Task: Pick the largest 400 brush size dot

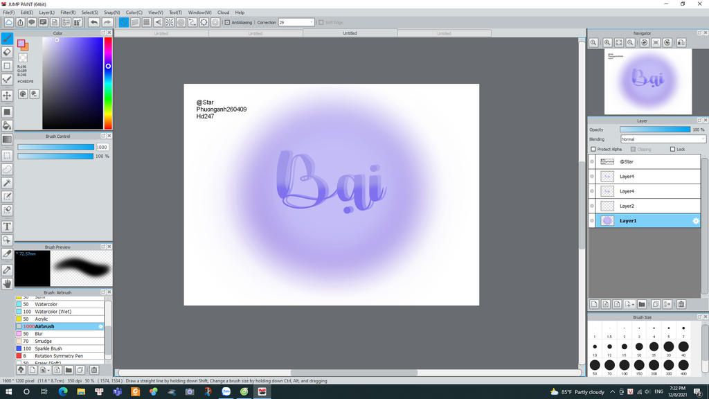Action: (683, 365)
